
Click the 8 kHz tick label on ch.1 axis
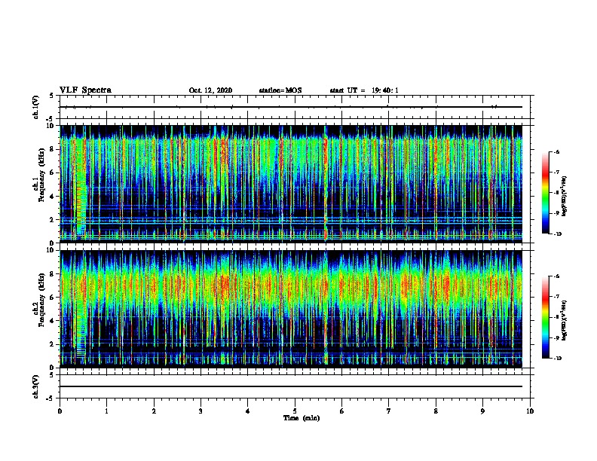[52, 149]
